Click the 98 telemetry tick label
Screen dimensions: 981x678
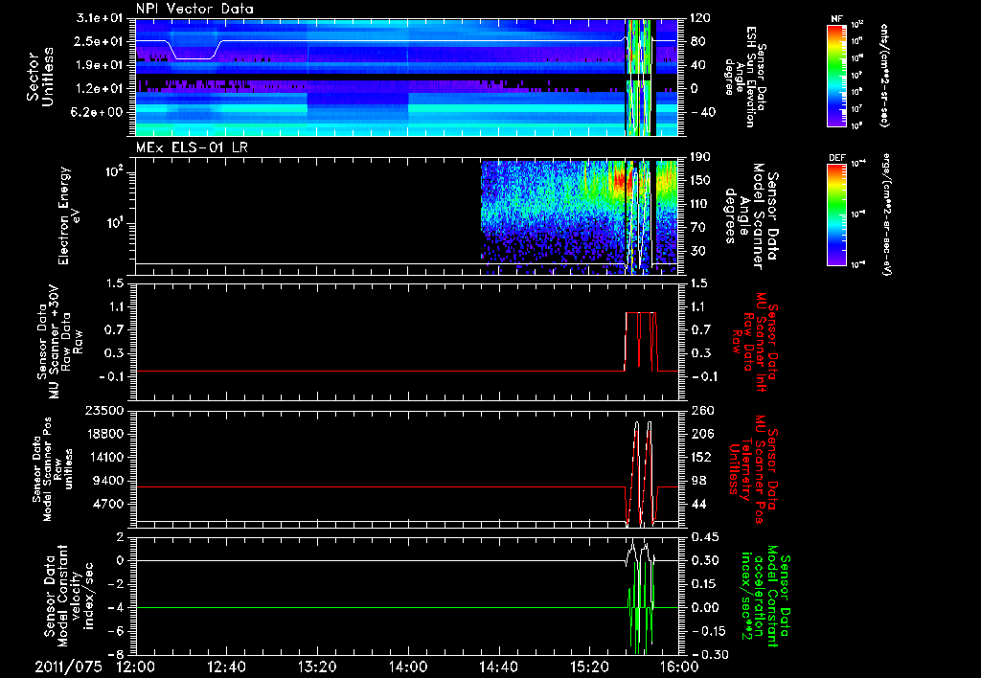coord(697,481)
